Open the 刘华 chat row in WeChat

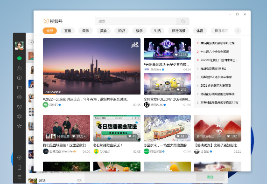pos(55,180)
